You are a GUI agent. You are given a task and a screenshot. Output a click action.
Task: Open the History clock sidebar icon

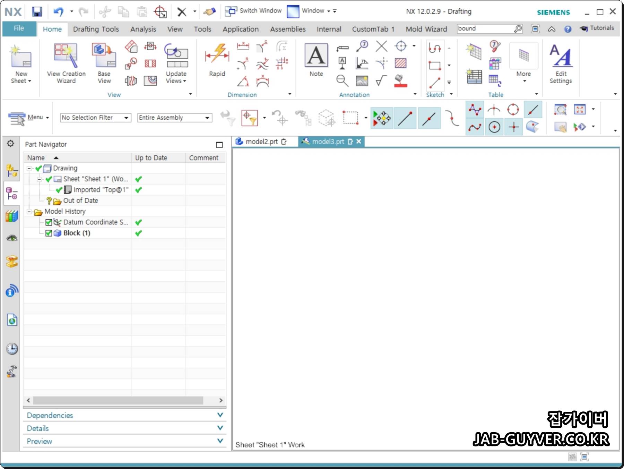12,349
